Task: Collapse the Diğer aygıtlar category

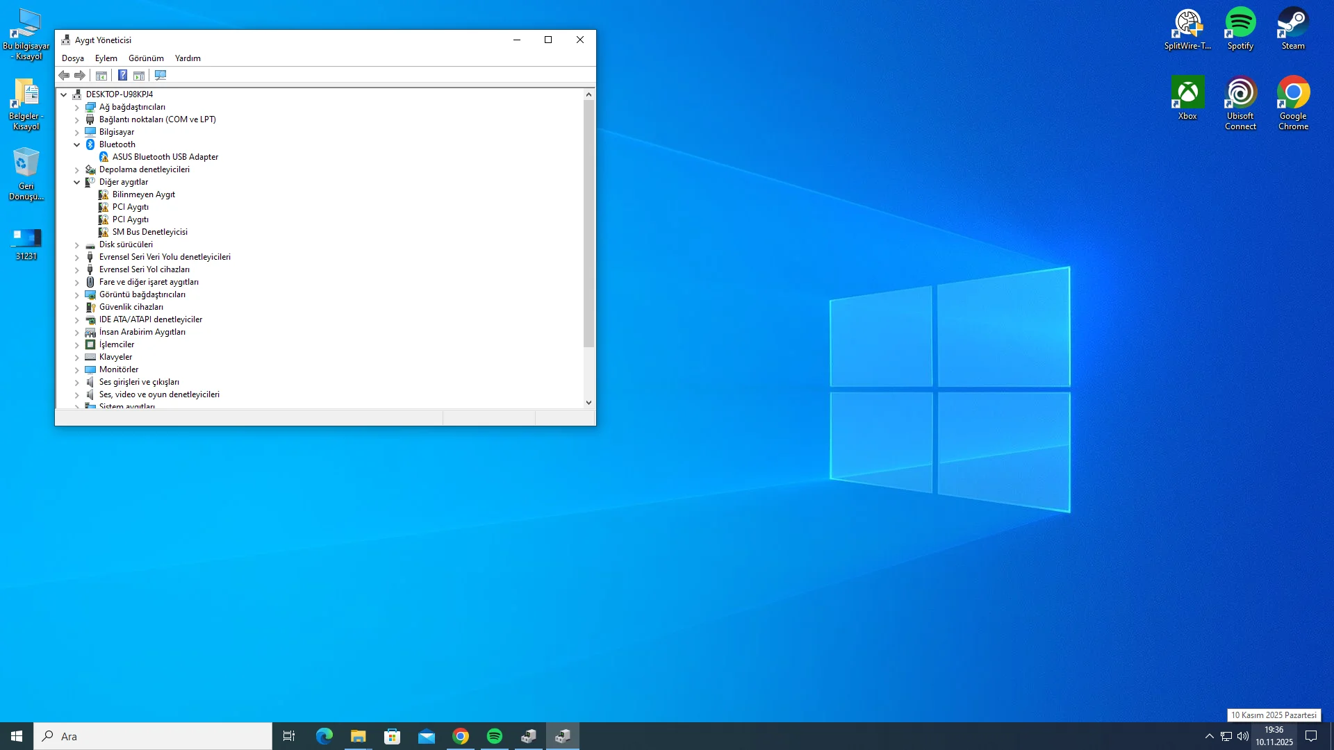Action: click(77, 182)
